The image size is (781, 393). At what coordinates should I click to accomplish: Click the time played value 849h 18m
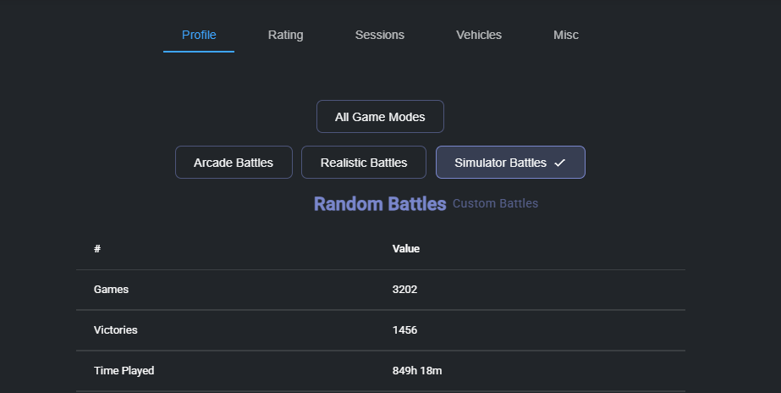coord(418,371)
